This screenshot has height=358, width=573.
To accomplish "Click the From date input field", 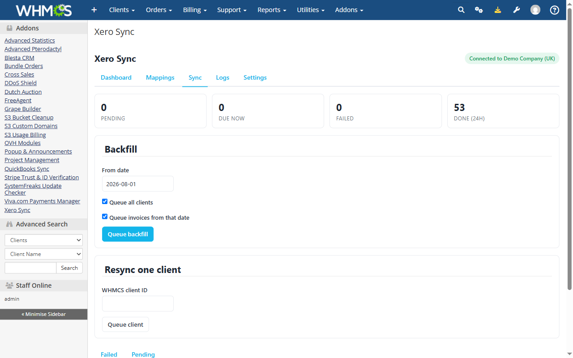I will click(138, 184).
